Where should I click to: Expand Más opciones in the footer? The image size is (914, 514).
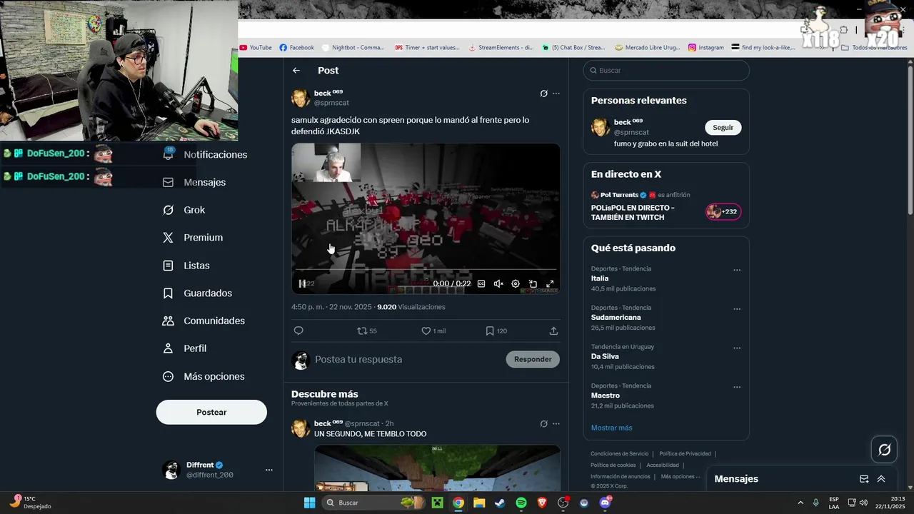pos(680,476)
